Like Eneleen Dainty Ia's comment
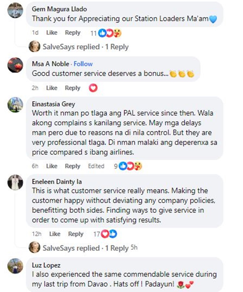 click(55, 234)
